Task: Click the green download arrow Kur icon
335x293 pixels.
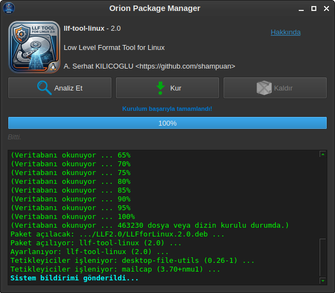Action: click(160, 88)
